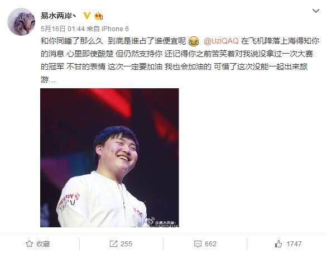
Task: Open the post menu chevron arrow
Action: click(x=316, y=11)
